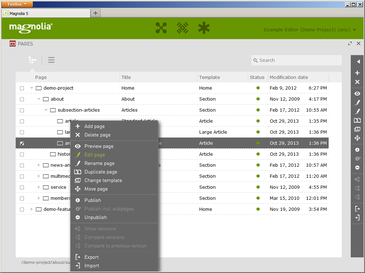Choose Change template in context menu
The height and width of the screenshot is (273, 365).
click(114, 180)
